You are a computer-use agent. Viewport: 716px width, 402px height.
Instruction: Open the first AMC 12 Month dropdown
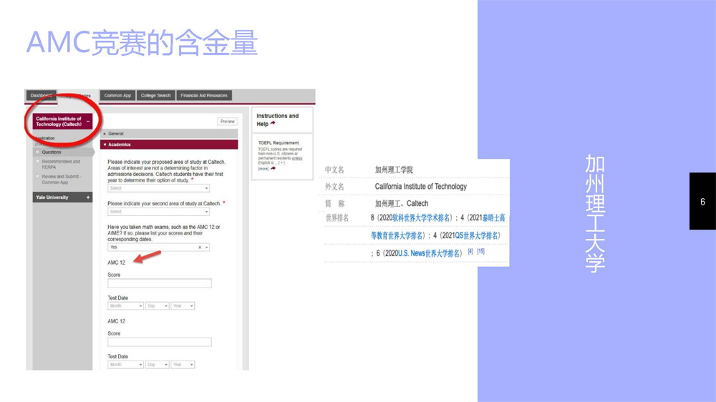tap(125, 305)
